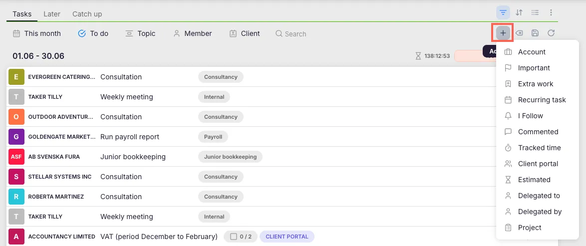Click the CLIENT PORTAL badge
586x246 pixels.
[287, 237]
